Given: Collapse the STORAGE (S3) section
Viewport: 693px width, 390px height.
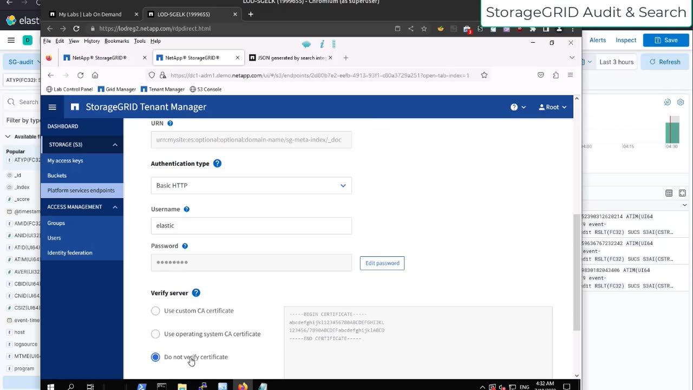Looking at the screenshot, I should (115, 145).
